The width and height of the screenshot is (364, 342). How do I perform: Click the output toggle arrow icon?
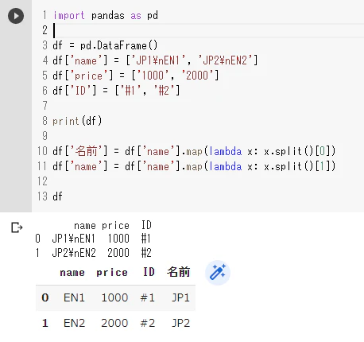[17, 227]
